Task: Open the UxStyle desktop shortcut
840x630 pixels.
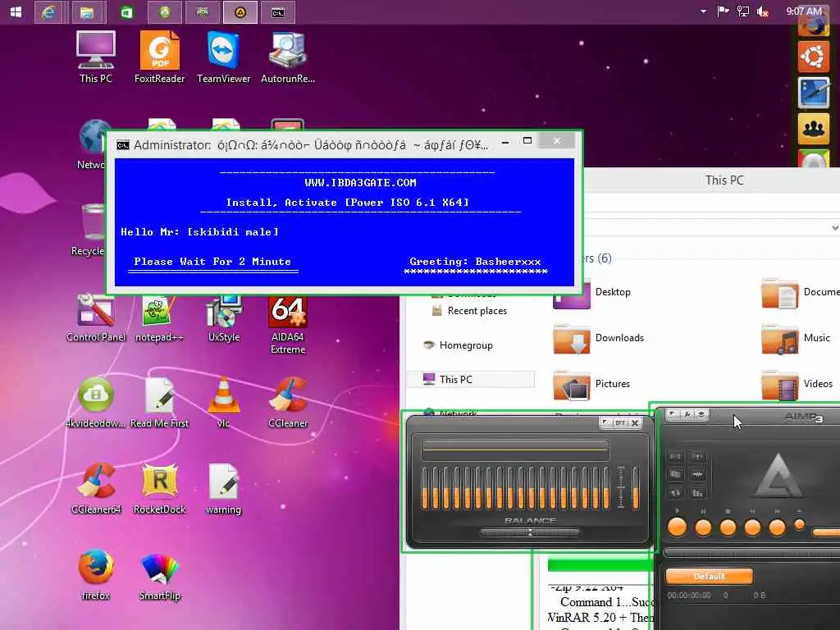Action: [224, 318]
